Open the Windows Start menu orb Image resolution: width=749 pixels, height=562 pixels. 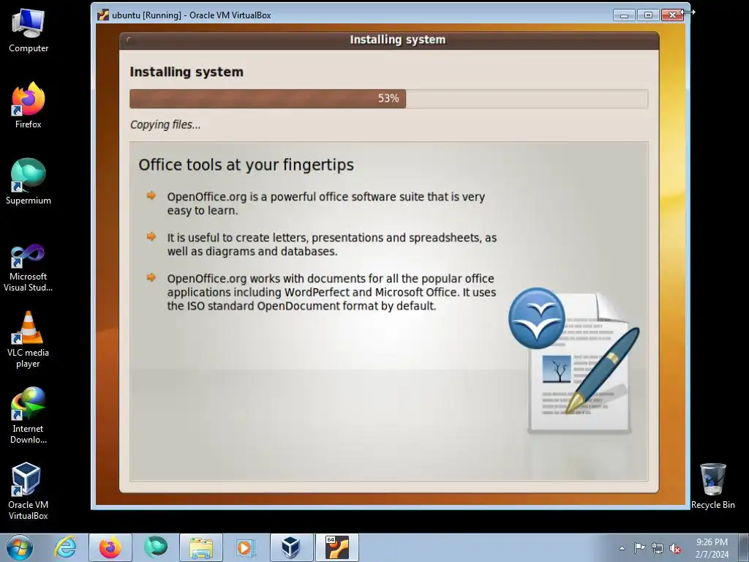click(x=20, y=547)
